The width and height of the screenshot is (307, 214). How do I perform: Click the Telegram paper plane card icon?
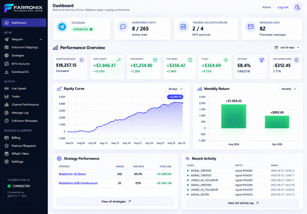point(62,27)
